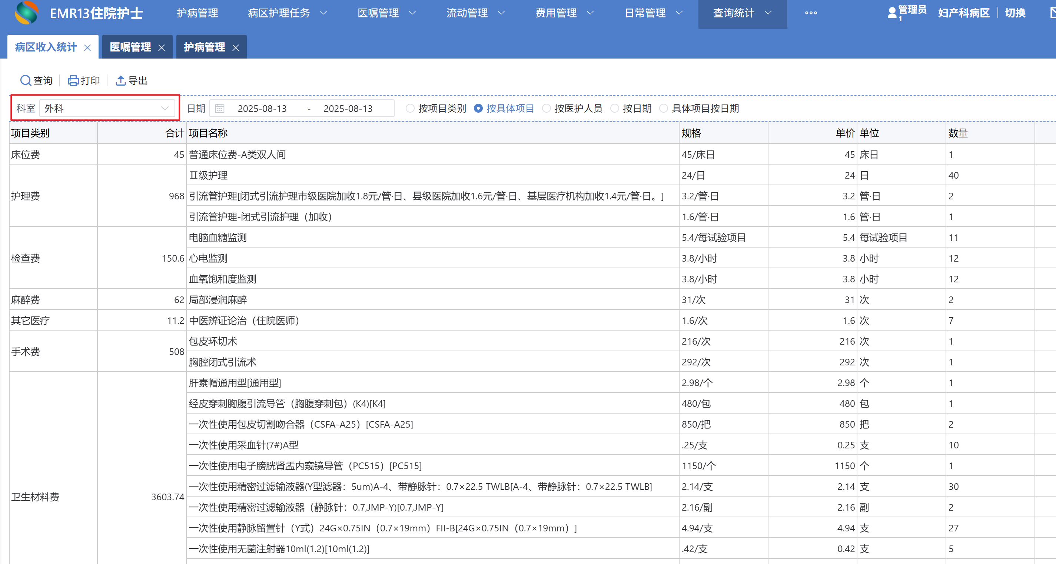Click the EMR13 globe logo
This screenshot has width=1056, height=564.
[26, 12]
